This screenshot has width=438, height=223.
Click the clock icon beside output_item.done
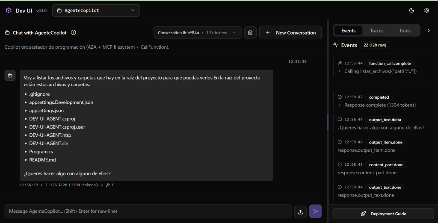pos(340,142)
